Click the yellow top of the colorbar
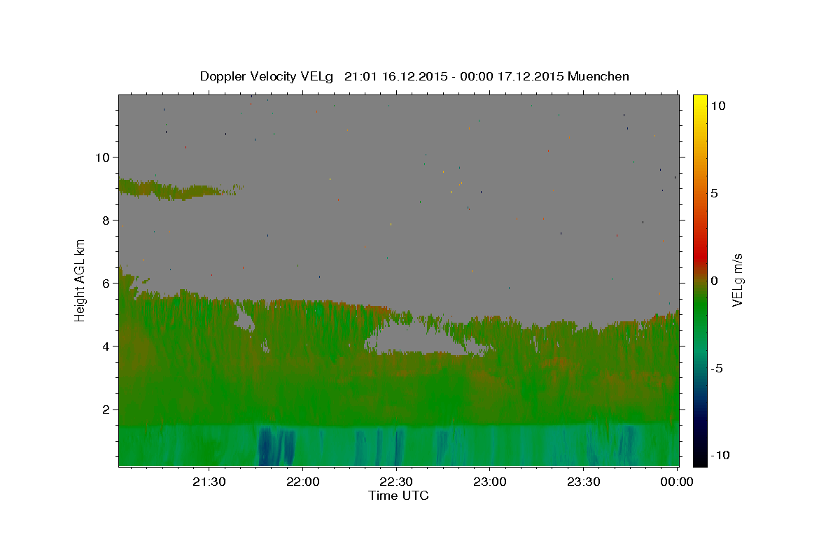This screenshot has height=560, width=840. click(700, 101)
